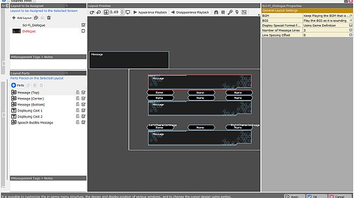Click the fit-zoom icon beside the 0.49 value
Screen dimensions: 354x198
click(x=106, y=12)
